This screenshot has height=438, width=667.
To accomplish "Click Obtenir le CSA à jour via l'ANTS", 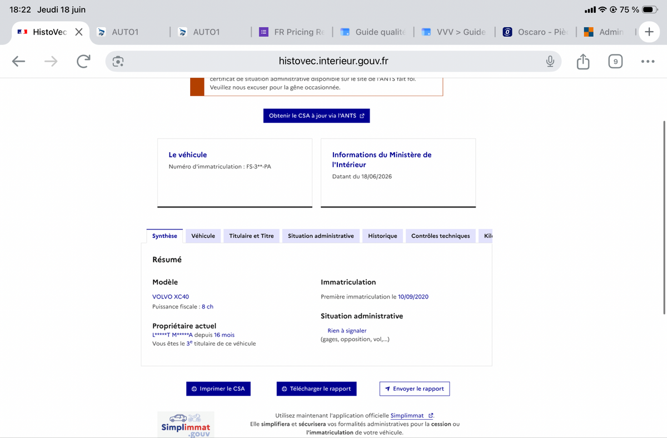I will [x=316, y=116].
